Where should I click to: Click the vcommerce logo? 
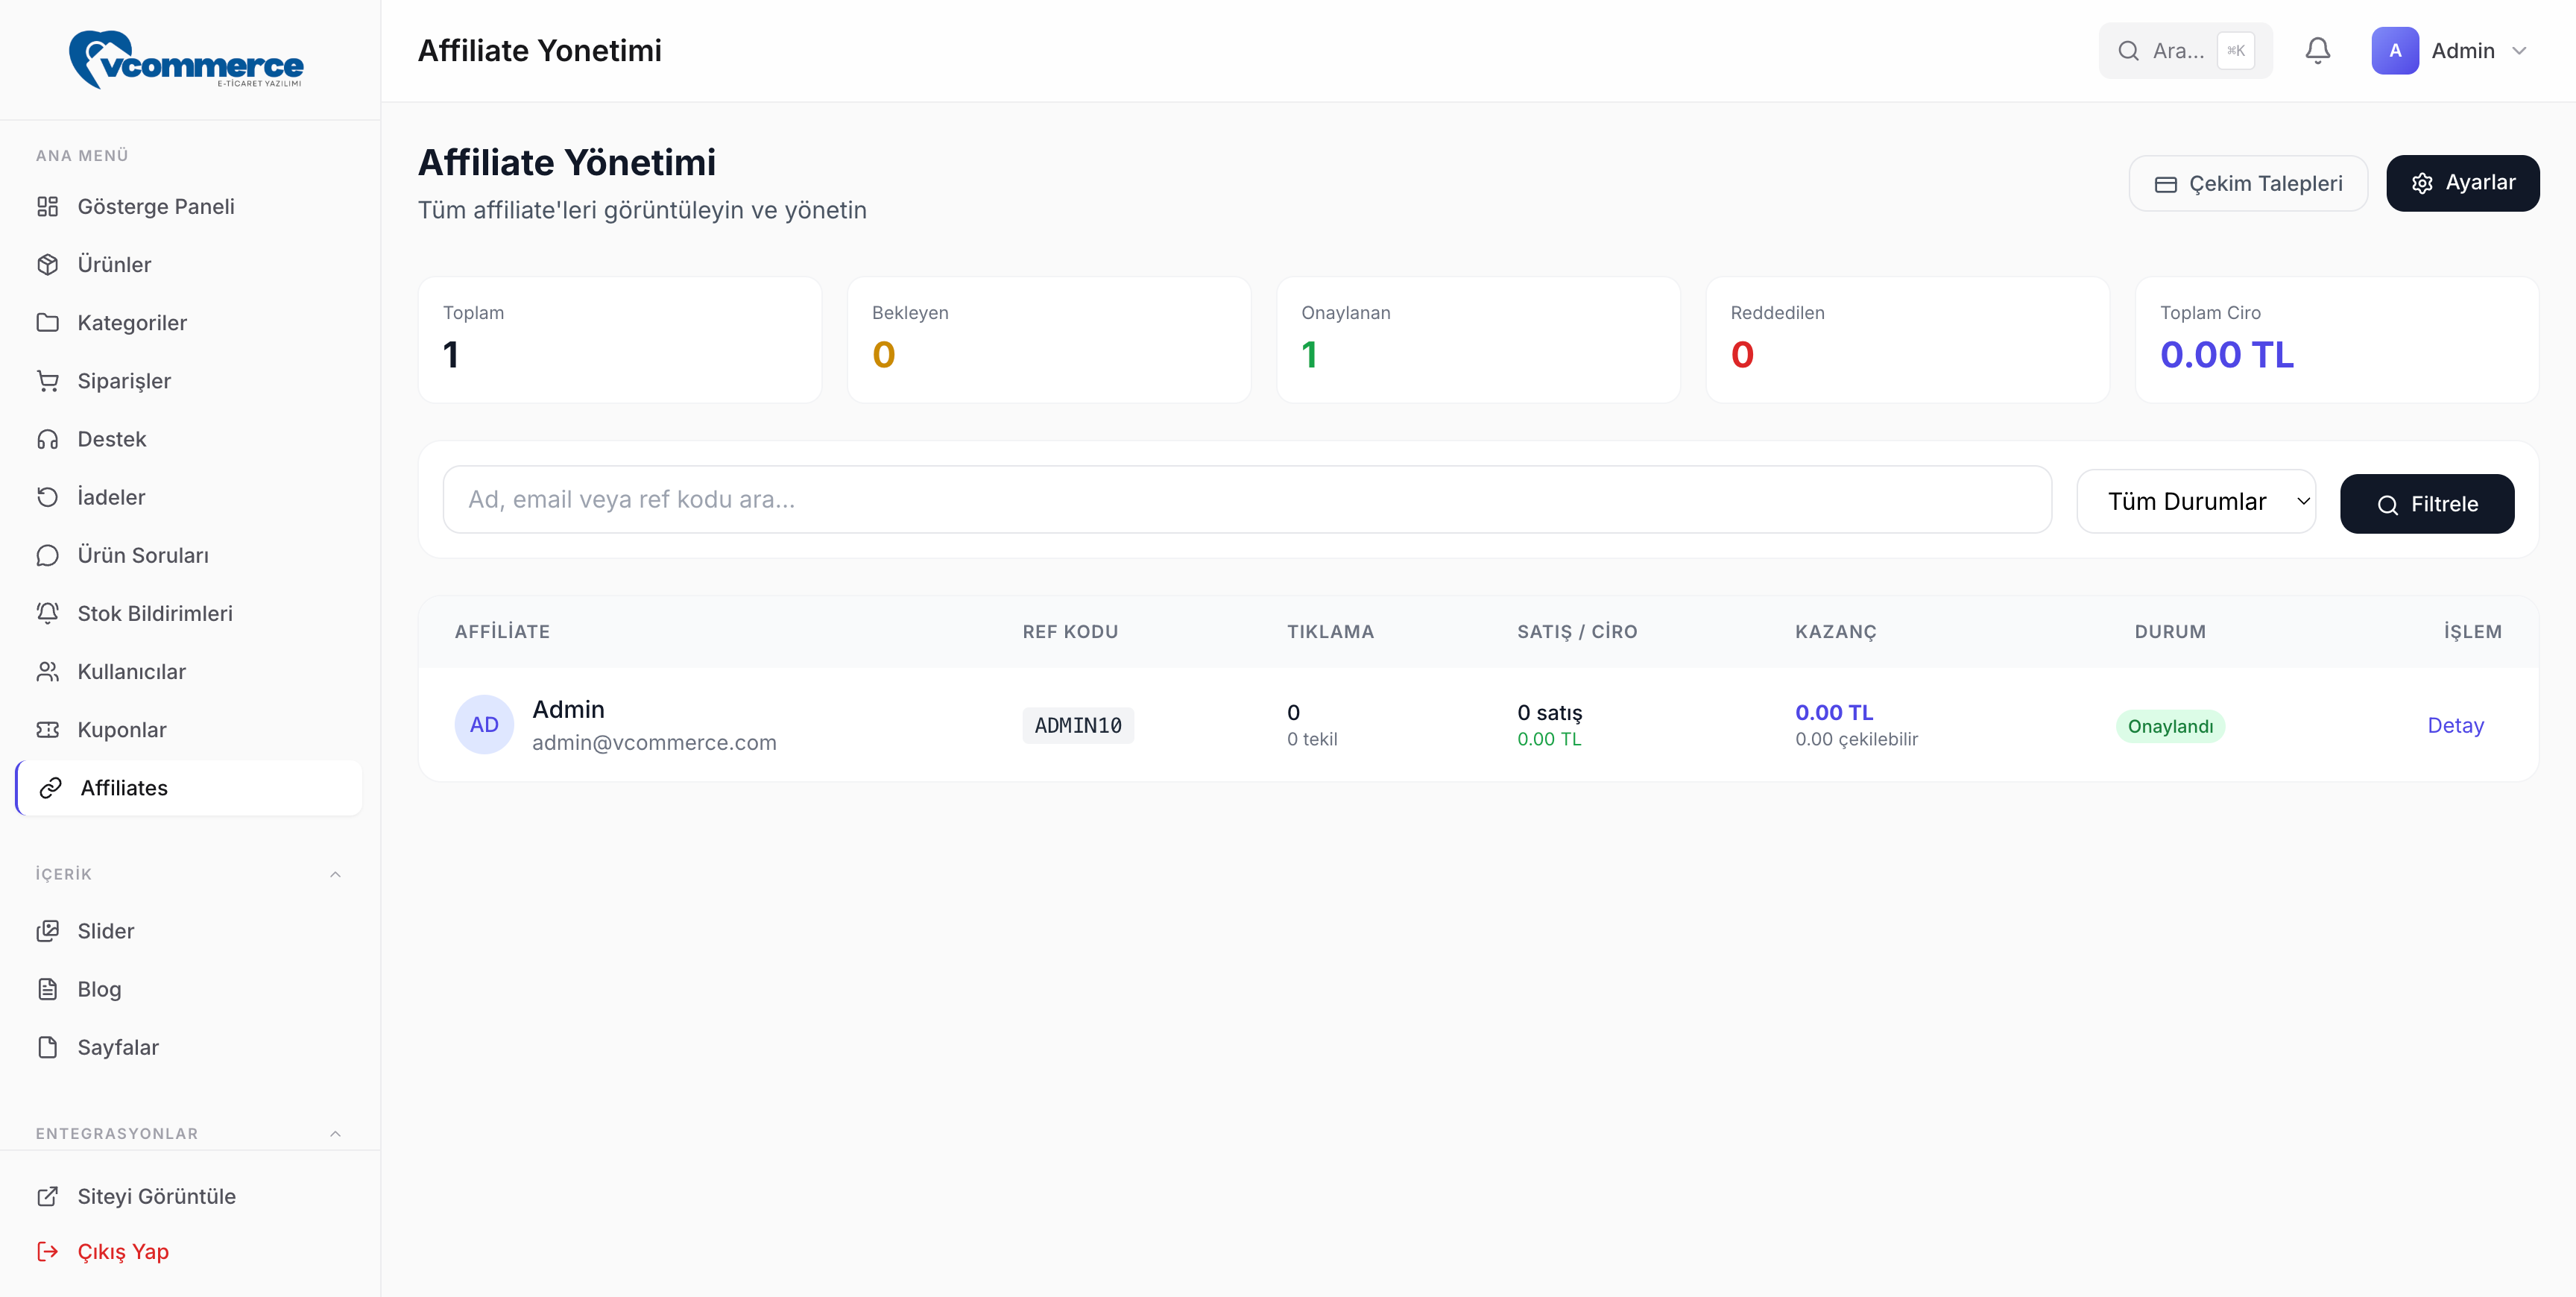pyautogui.click(x=186, y=60)
